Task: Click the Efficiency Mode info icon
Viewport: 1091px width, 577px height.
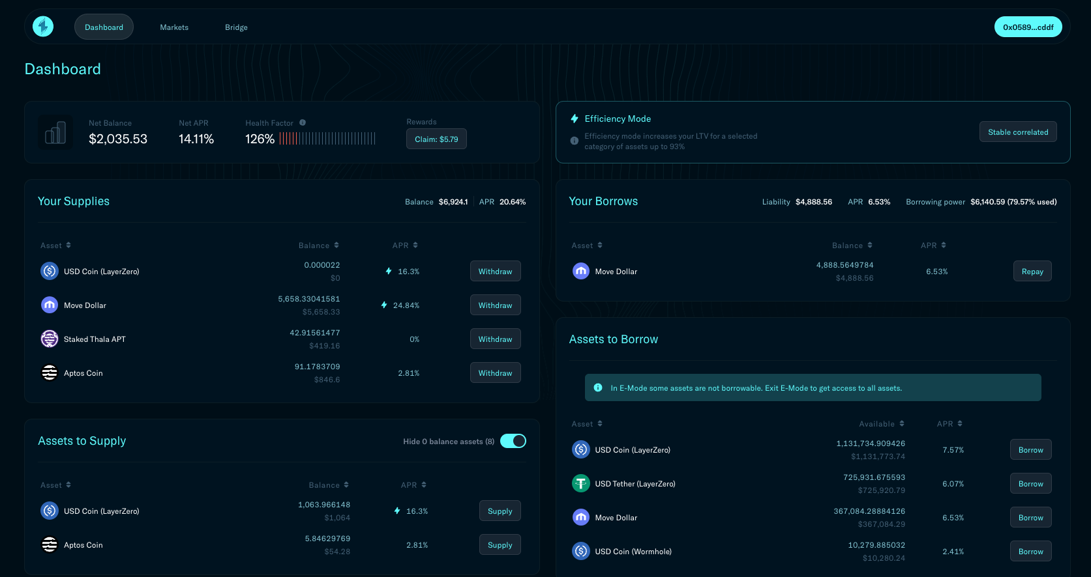Action: coord(575,141)
